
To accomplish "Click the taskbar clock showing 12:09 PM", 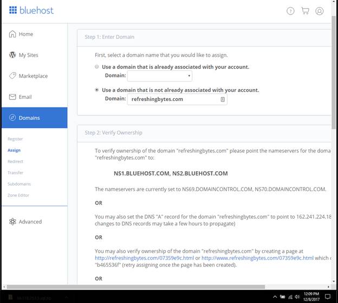I will click(311, 297).
